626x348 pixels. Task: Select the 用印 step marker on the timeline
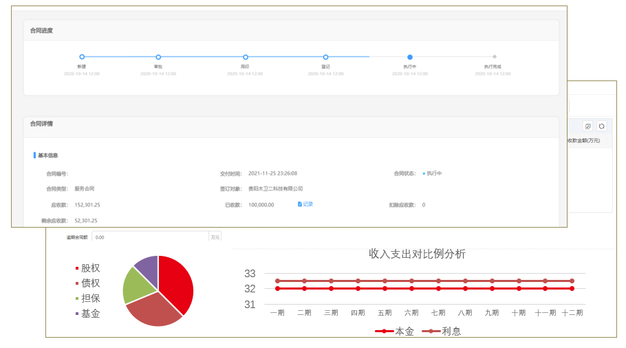[x=246, y=57]
